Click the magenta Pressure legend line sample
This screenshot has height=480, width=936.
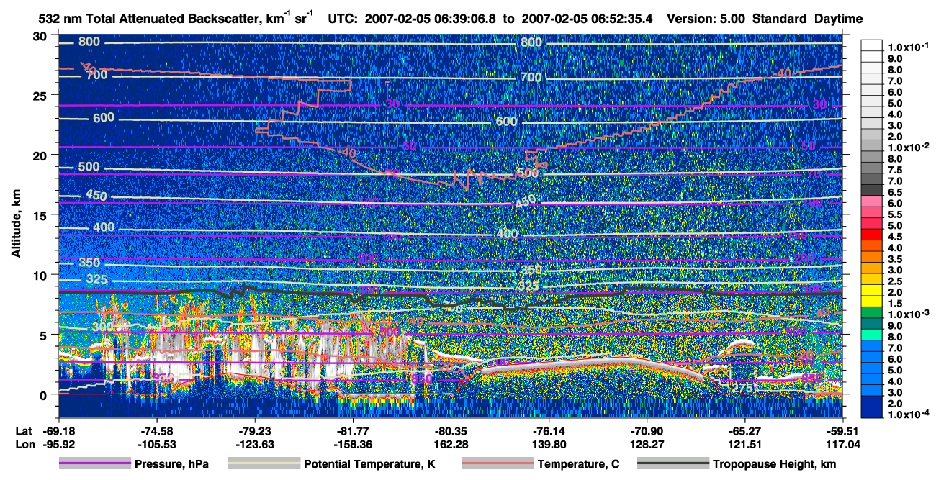pyautogui.click(x=94, y=463)
